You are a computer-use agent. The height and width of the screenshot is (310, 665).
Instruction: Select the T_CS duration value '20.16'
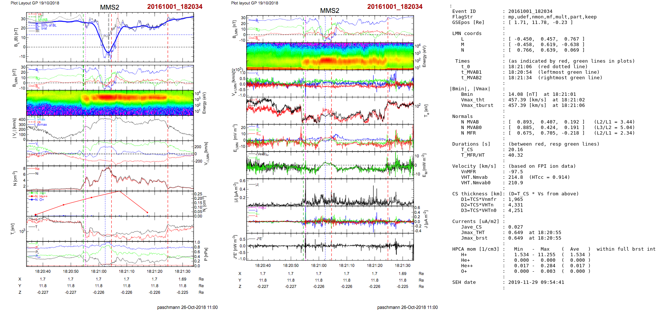pos(515,150)
